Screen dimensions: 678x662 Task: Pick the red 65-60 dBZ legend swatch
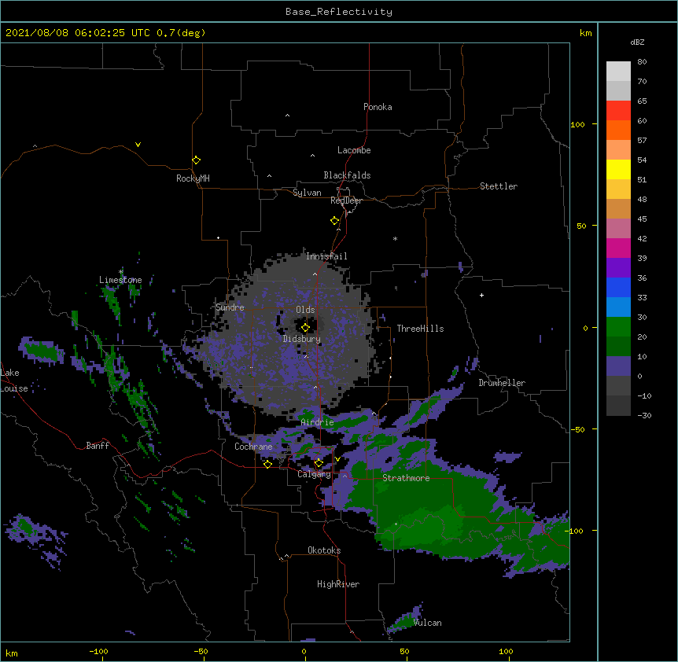click(618, 110)
